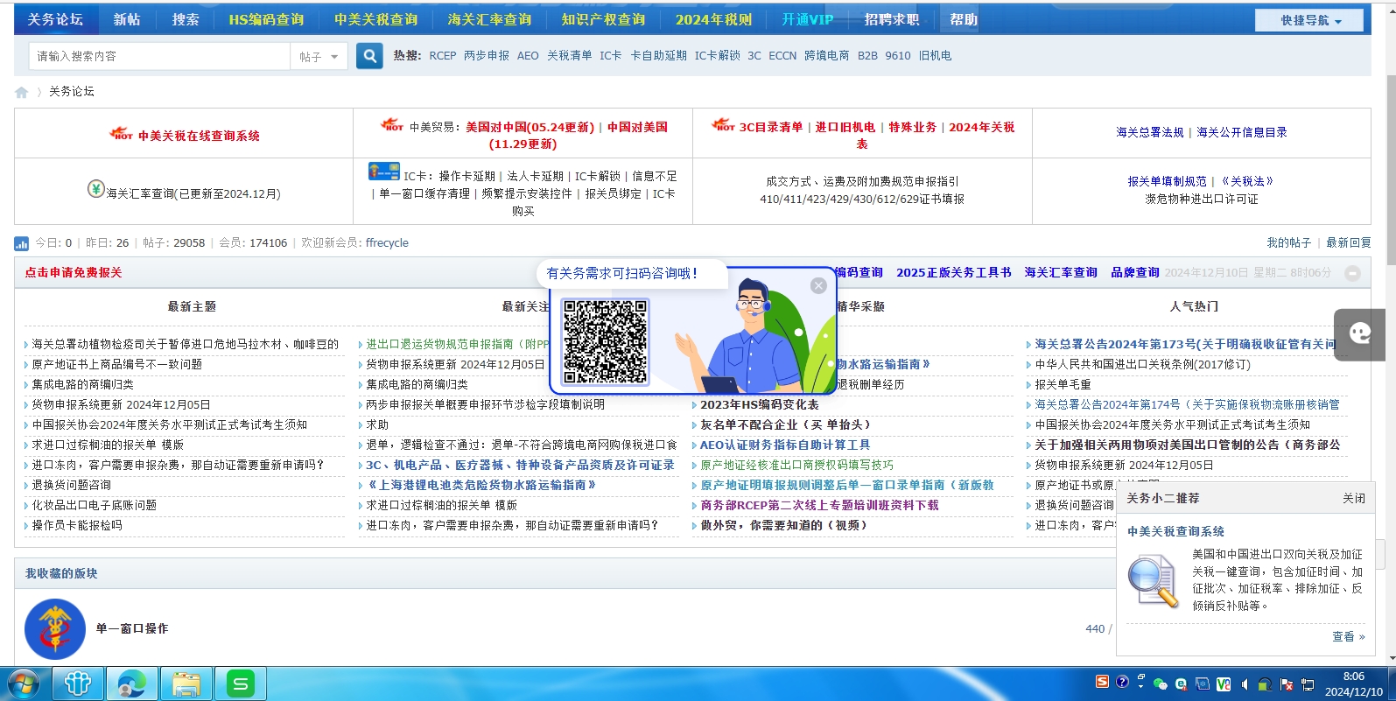The width and height of the screenshot is (1396, 701).
Task: Click hot search term RCEP
Action: tap(443, 56)
